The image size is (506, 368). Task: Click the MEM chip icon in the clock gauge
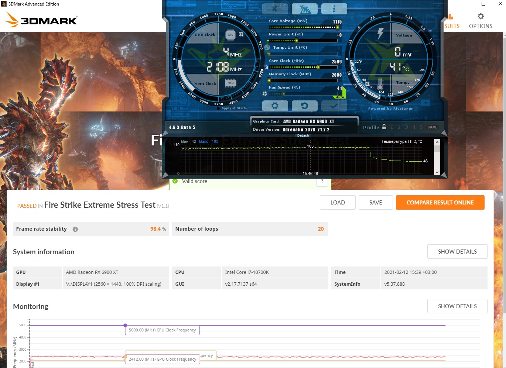230,83
